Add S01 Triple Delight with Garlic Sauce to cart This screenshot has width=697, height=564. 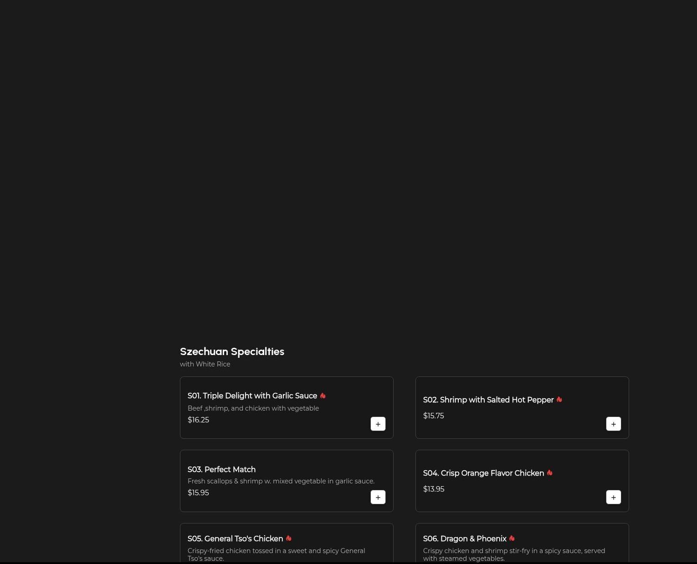pos(378,424)
